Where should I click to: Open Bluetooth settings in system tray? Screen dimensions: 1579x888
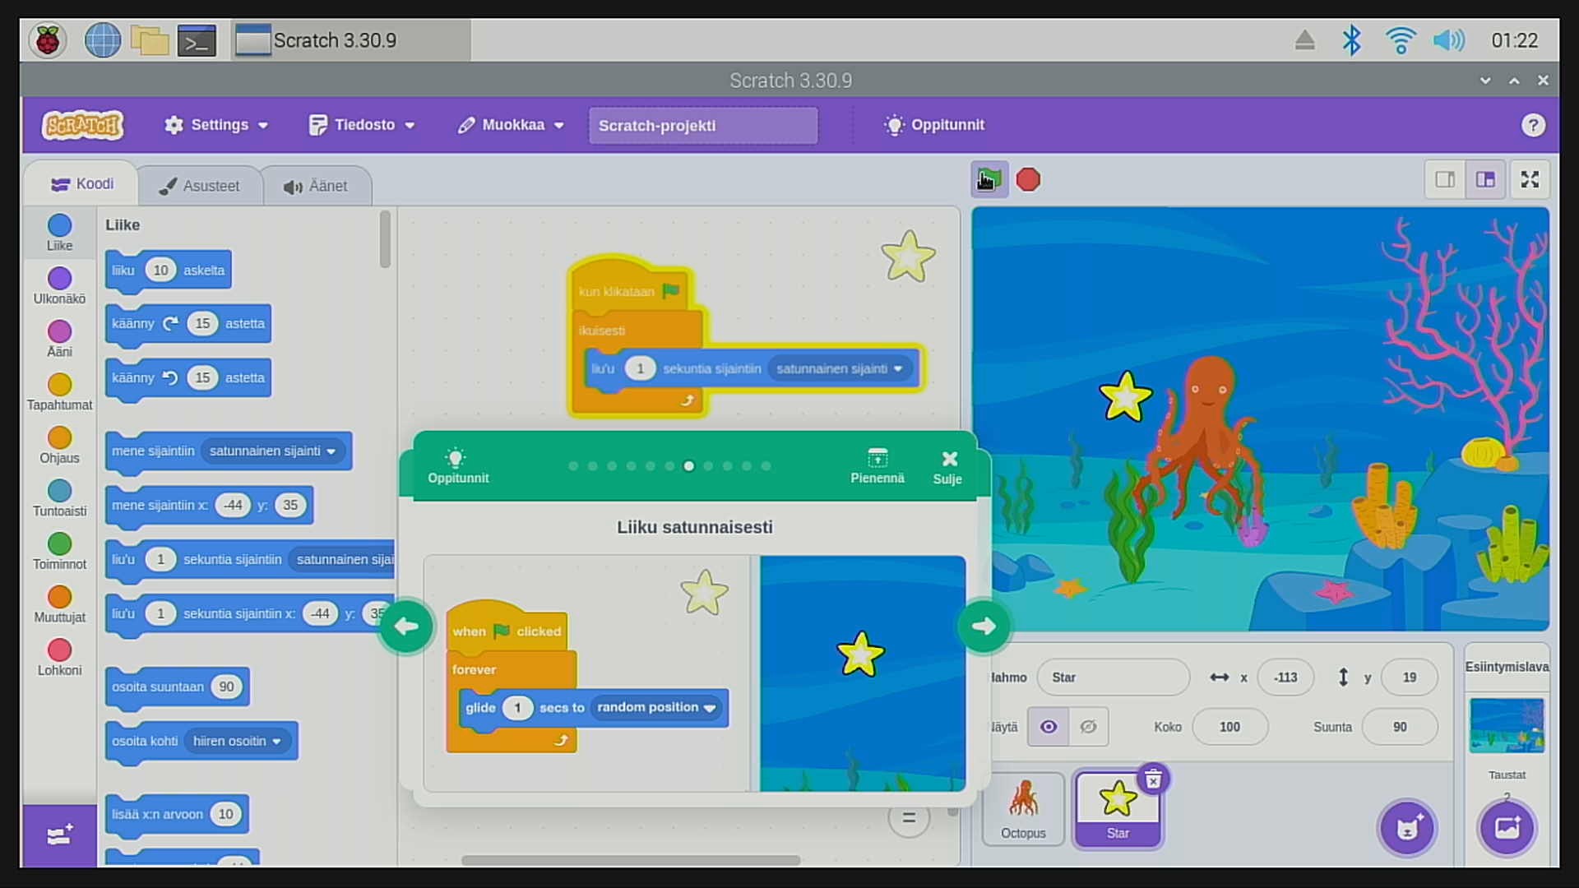pyautogui.click(x=1351, y=40)
